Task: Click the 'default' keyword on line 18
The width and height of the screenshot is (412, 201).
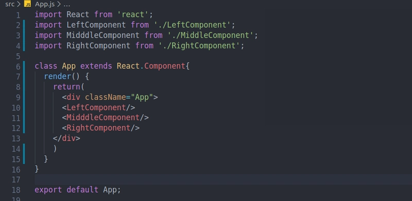Action: point(82,190)
